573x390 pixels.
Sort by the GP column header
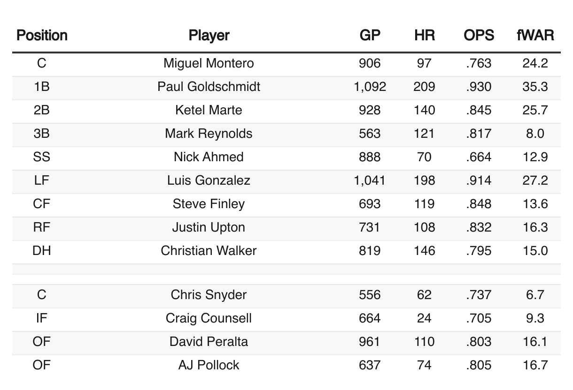point(370,35)
